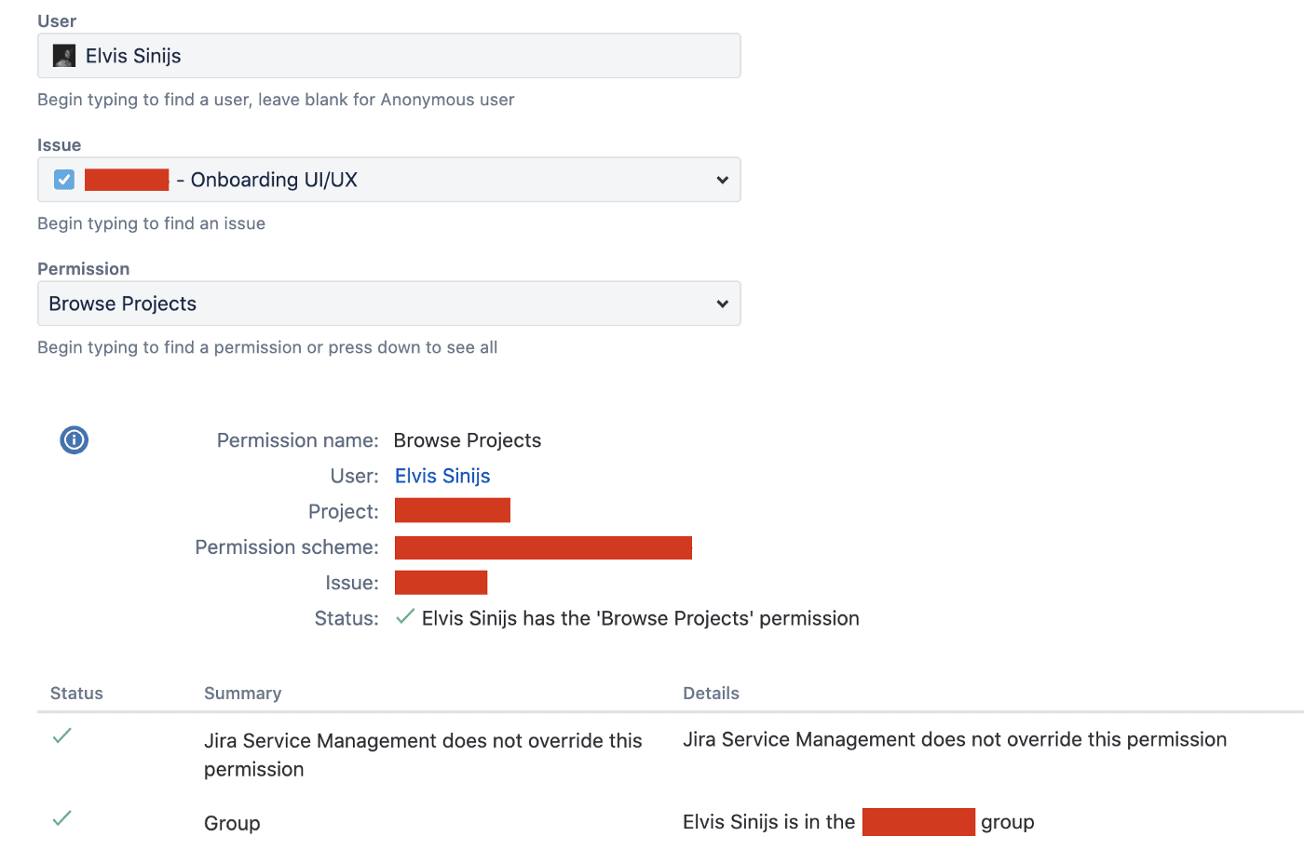
Task: Click the Status column header
Action: pyautogui.click(x=76, y=693)
